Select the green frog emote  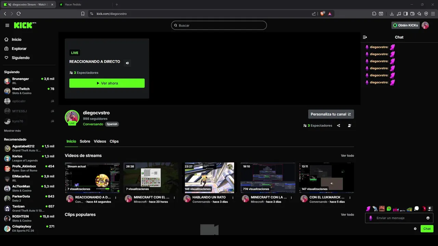[409, 209]
